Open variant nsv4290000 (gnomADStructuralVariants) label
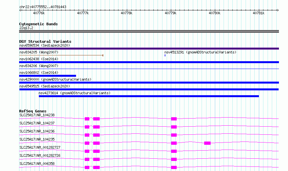The width and height of the screenshot is (288, 171). pos(55,79)
